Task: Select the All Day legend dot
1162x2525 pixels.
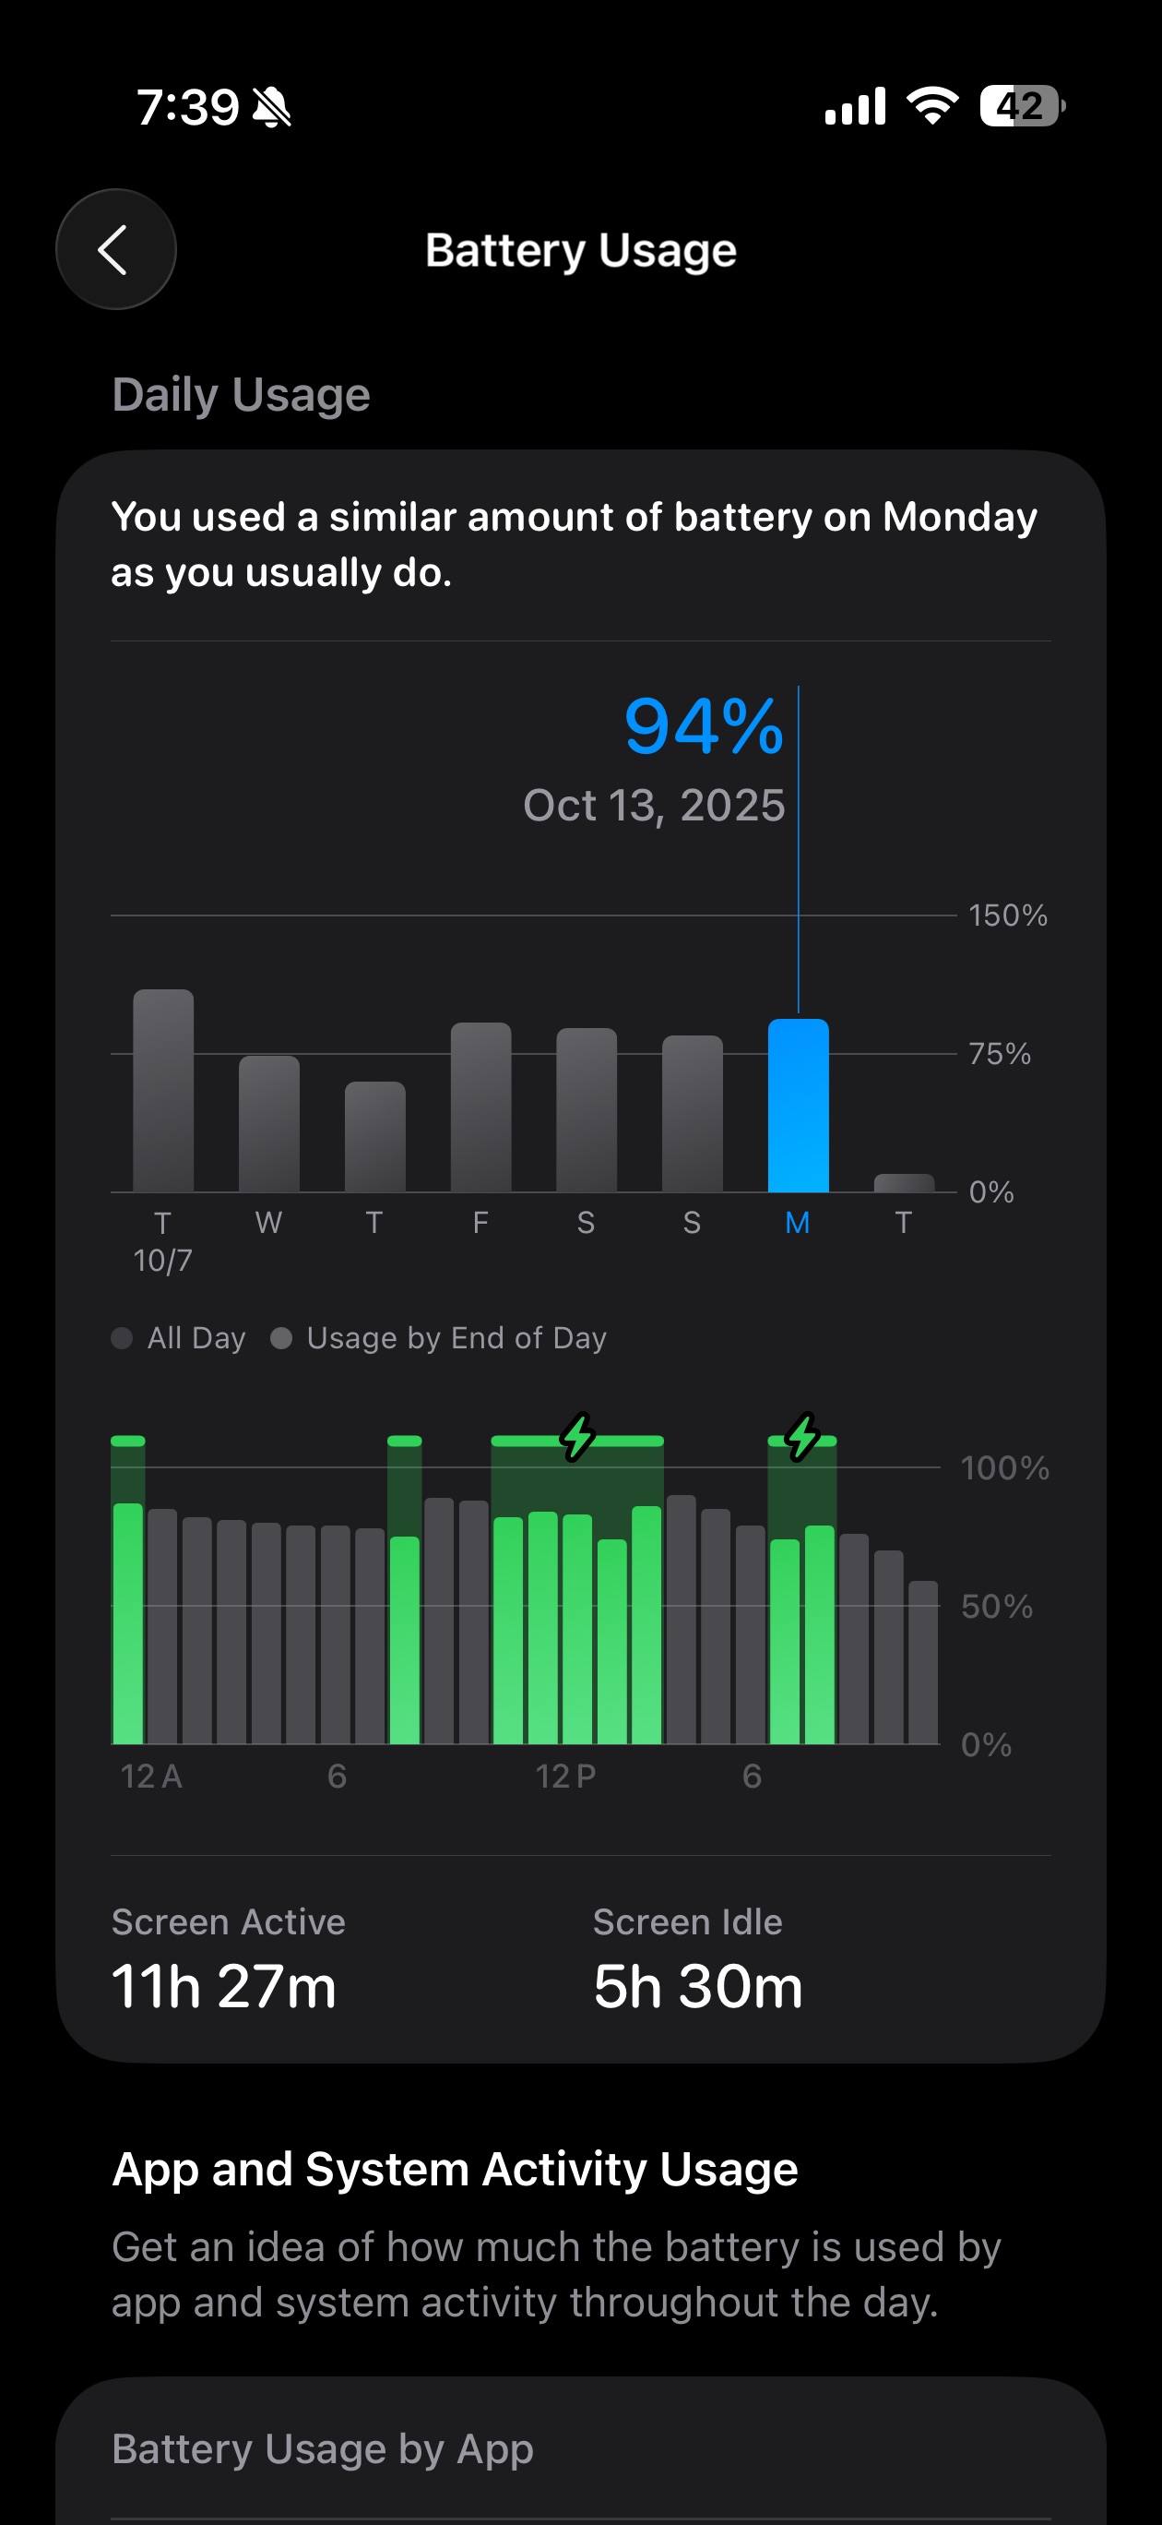Action: [123, 1338]
